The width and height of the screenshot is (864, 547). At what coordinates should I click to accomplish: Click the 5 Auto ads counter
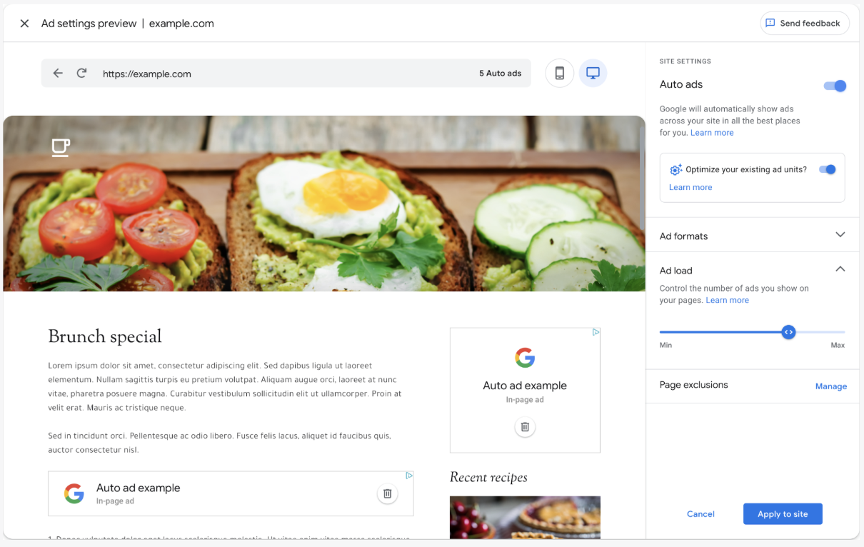click(x=501, y=74)
